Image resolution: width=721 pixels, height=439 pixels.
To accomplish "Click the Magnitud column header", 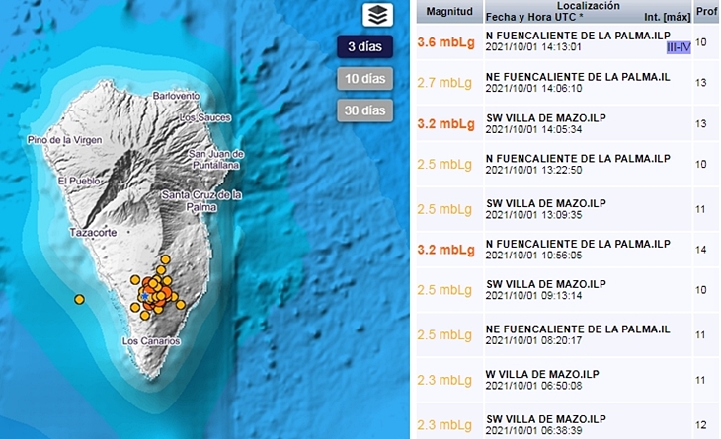I will pyautogui.click(x=449, y=12).
